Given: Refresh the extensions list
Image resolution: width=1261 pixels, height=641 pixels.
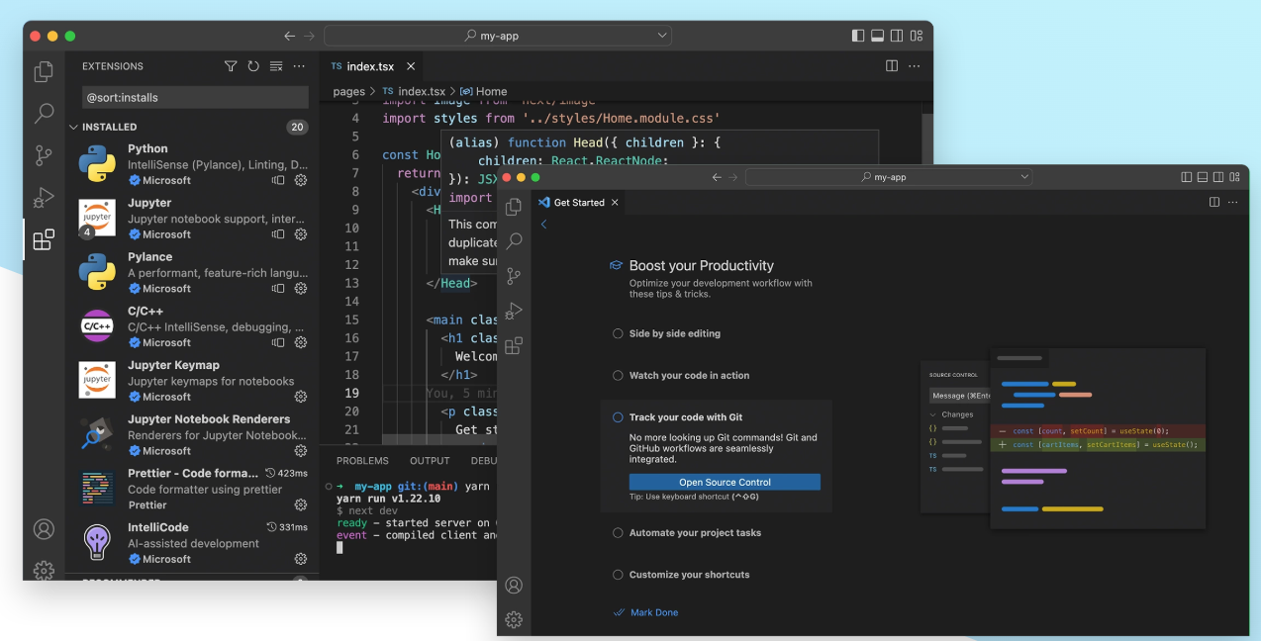Looking at the screenshot, I should (253, 66).
